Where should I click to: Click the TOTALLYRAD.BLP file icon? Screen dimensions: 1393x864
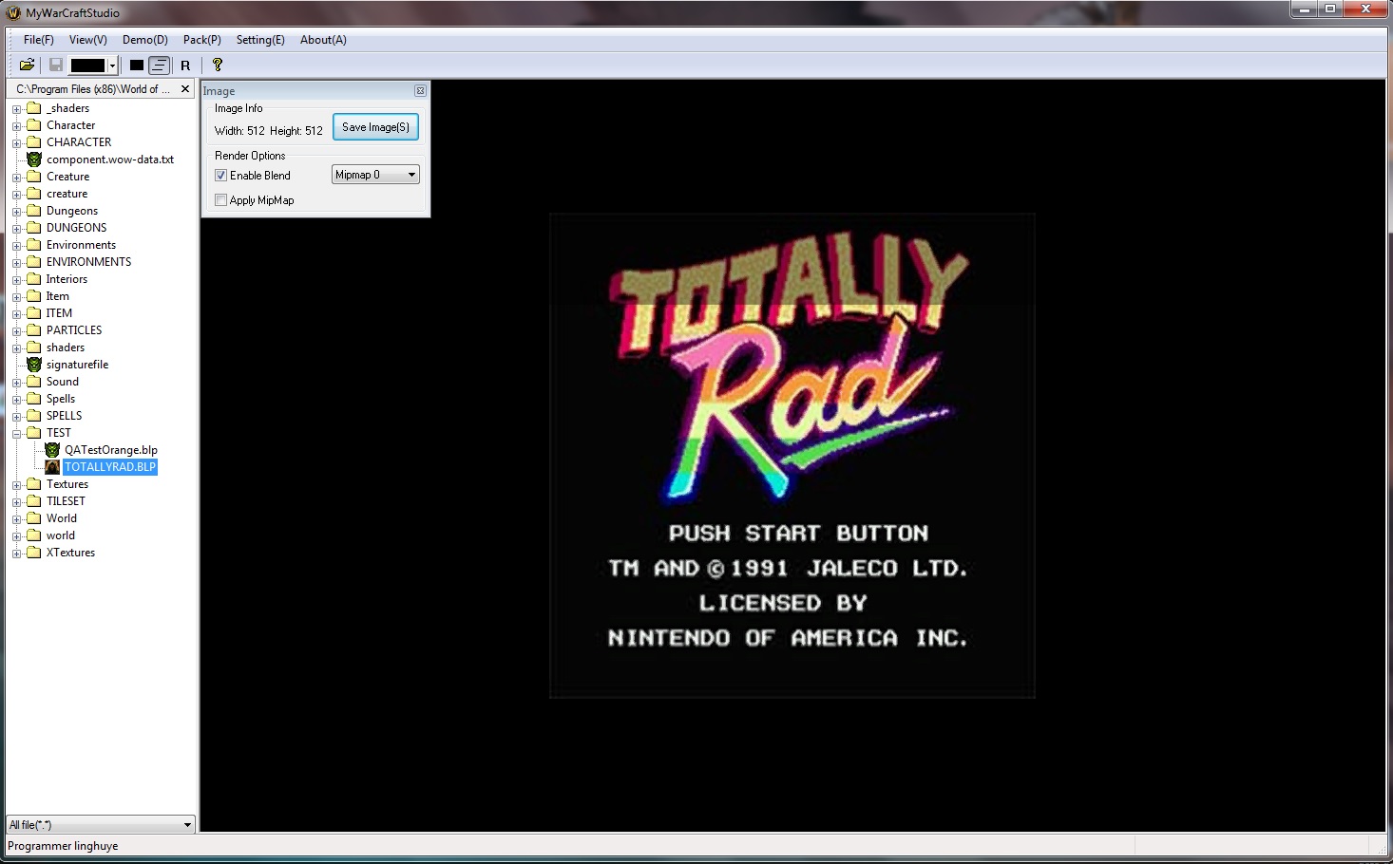point(52,467)
